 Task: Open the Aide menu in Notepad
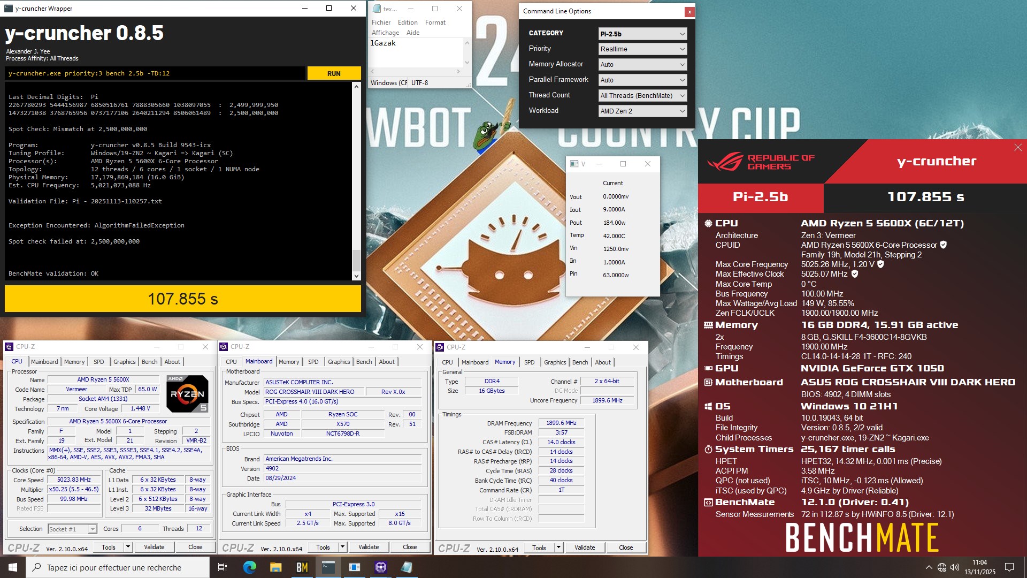click(x=412, y=33)
